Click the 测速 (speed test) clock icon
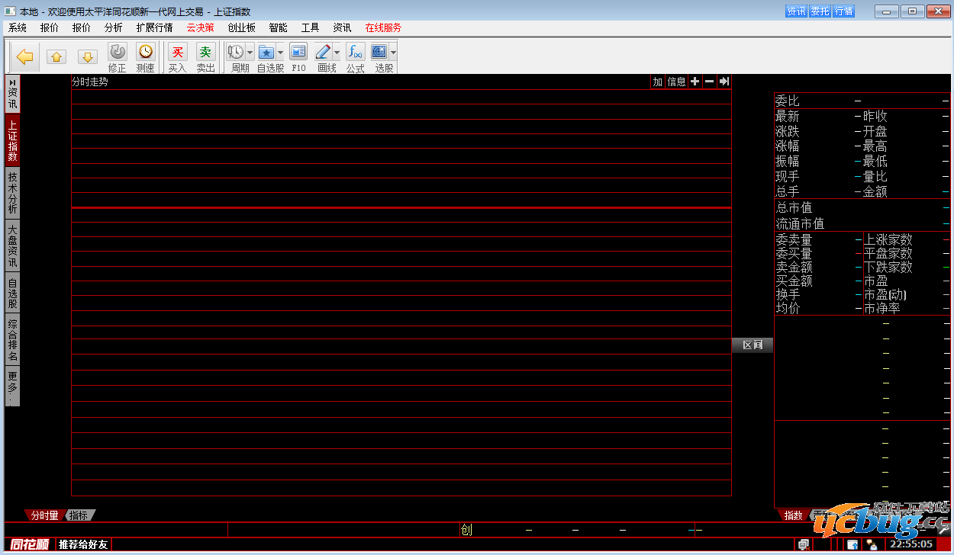Screen dimensions: 954x555 click(x=145, y=52)
